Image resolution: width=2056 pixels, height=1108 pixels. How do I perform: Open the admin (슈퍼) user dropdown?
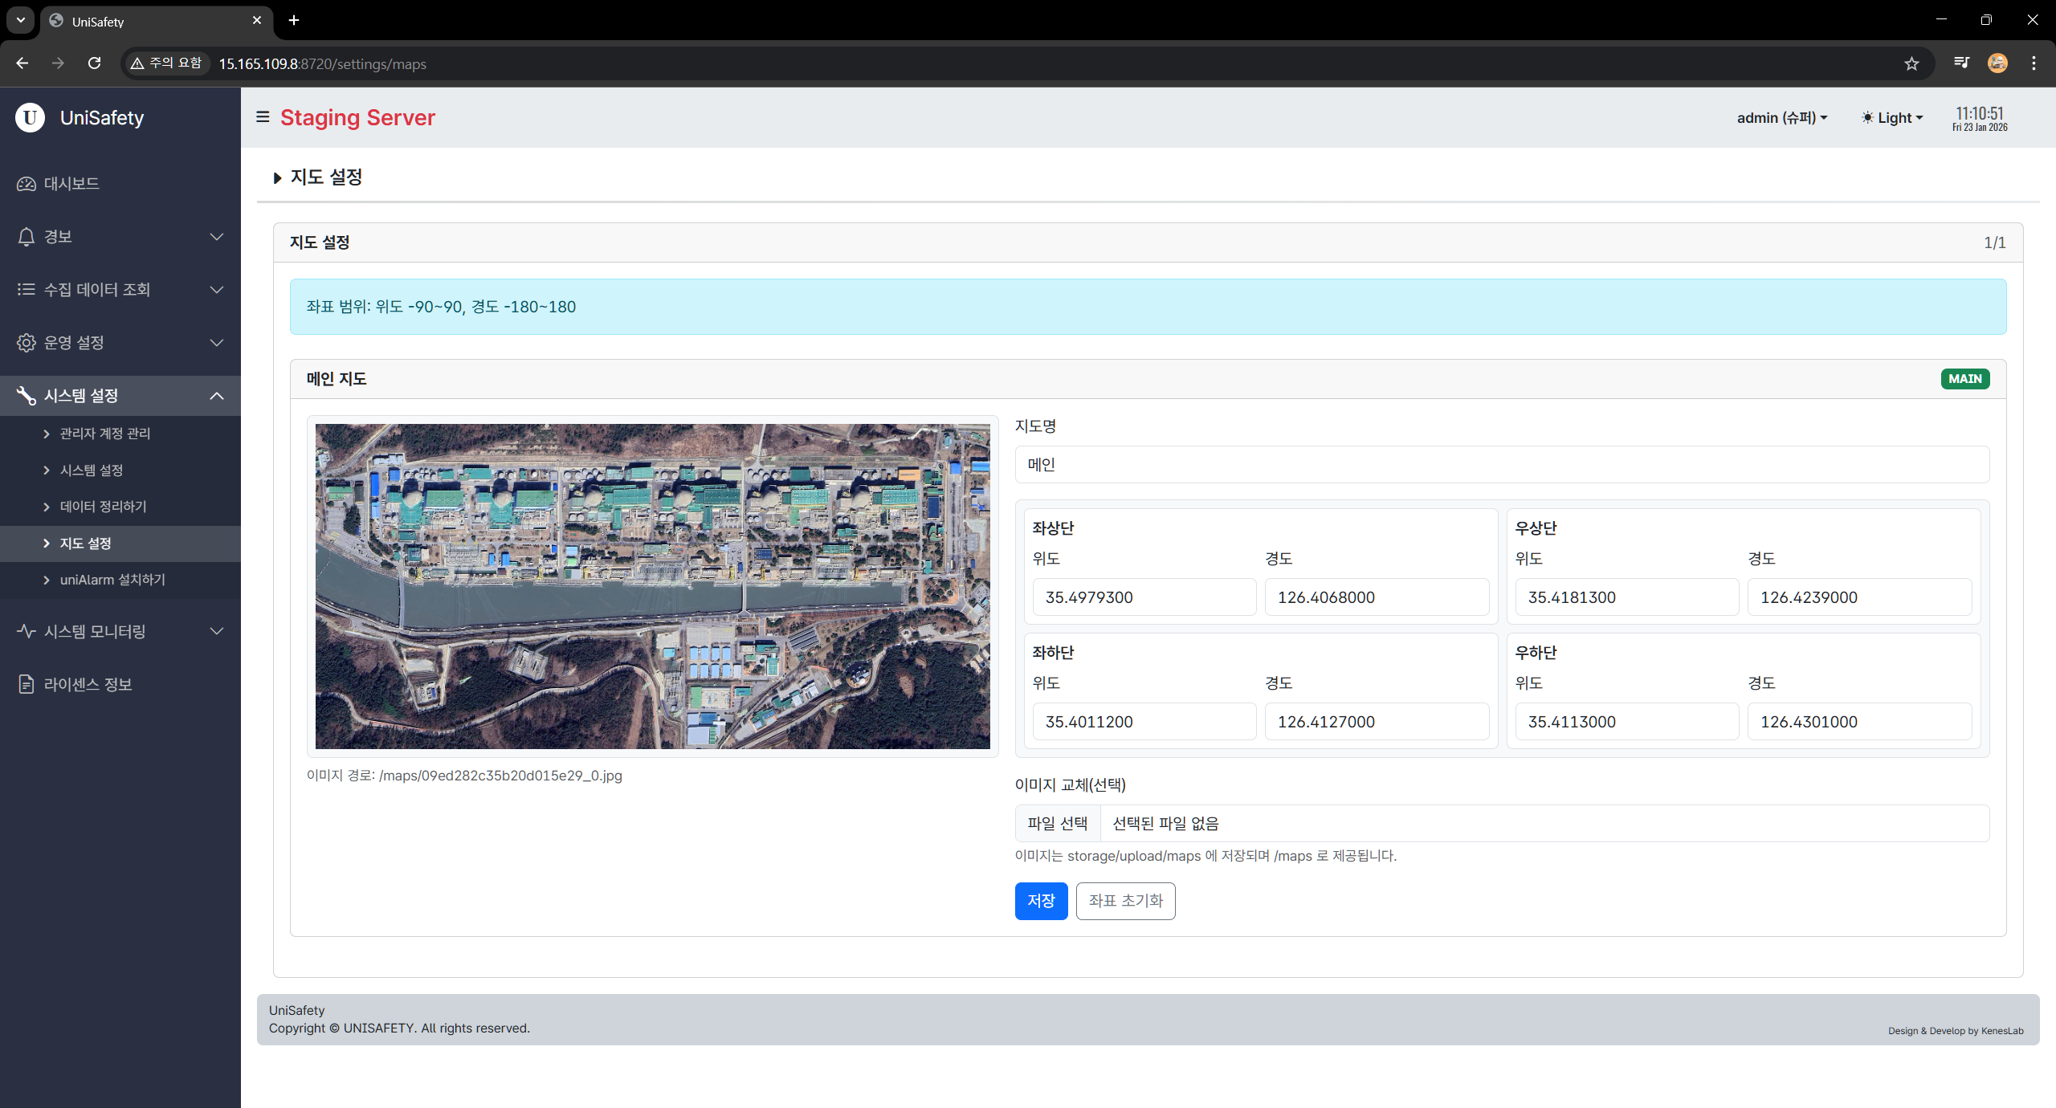click(x=1782, y=118)
